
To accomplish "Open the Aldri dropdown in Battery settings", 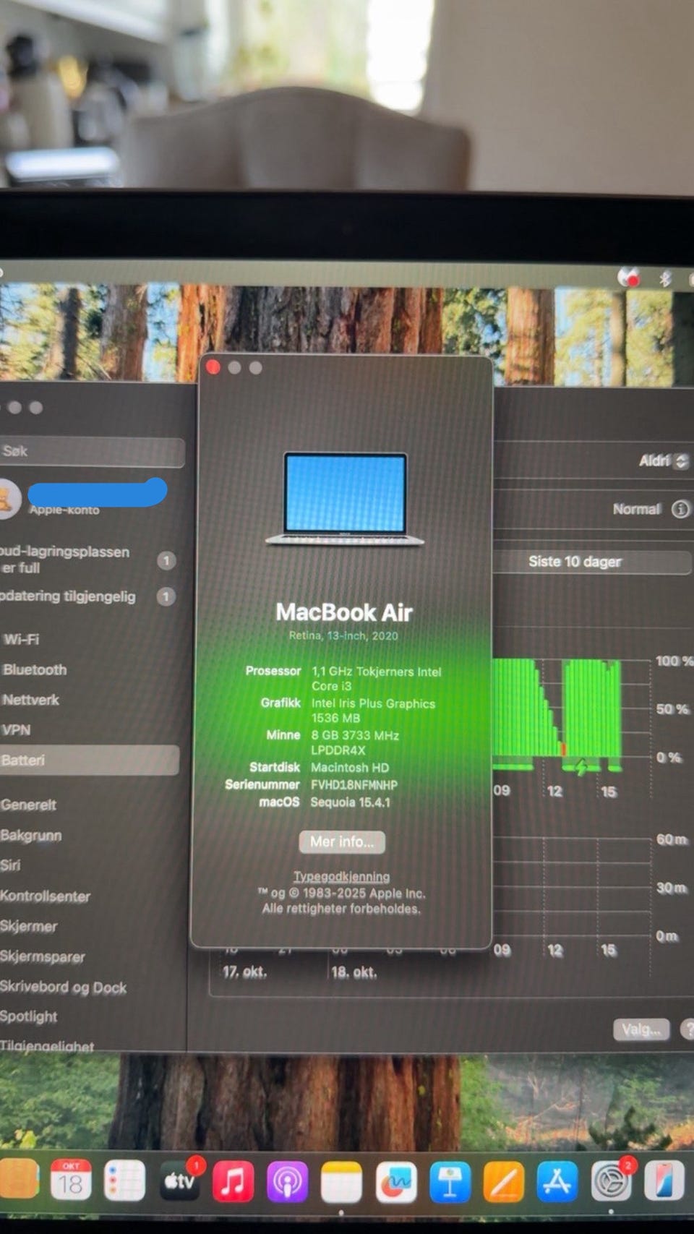I will 664,460.
